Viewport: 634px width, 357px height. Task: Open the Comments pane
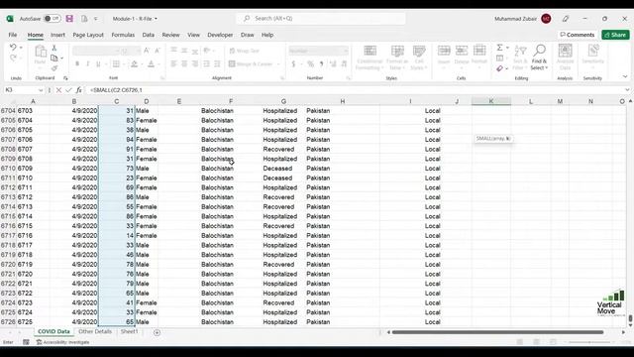[x=577, y=35]
